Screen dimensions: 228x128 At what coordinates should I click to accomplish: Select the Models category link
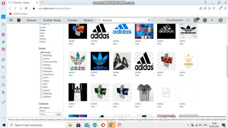pyautogui.click(x=42, y=27)
